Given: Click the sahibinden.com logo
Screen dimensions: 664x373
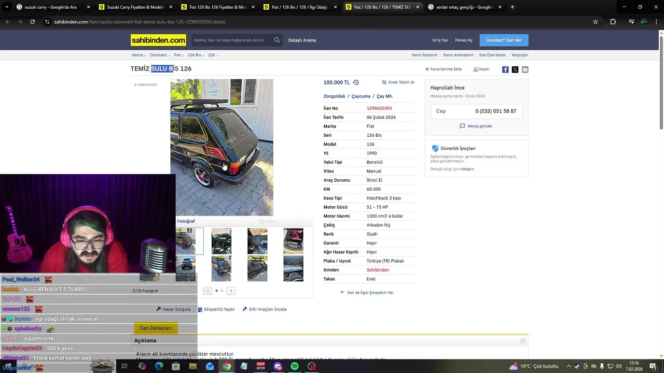Looking at the screenshot, I should pos(158,40).
